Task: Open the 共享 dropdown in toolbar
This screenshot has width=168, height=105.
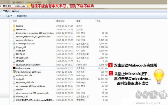Action: pyautogui.click(x=9, y=16)
